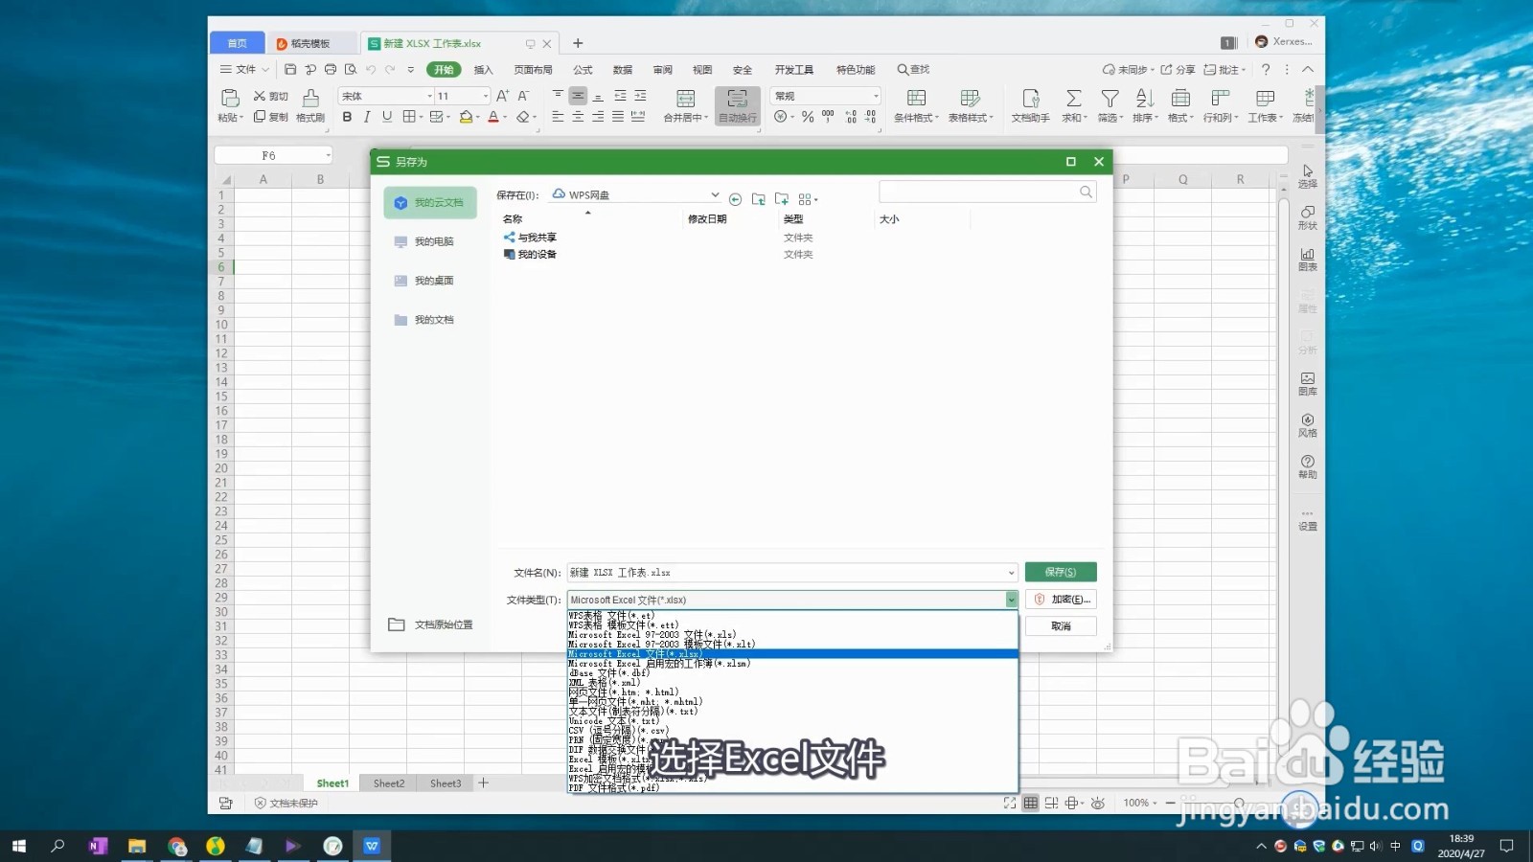Switch to the 插入 ribbon tab

(483, 70)
